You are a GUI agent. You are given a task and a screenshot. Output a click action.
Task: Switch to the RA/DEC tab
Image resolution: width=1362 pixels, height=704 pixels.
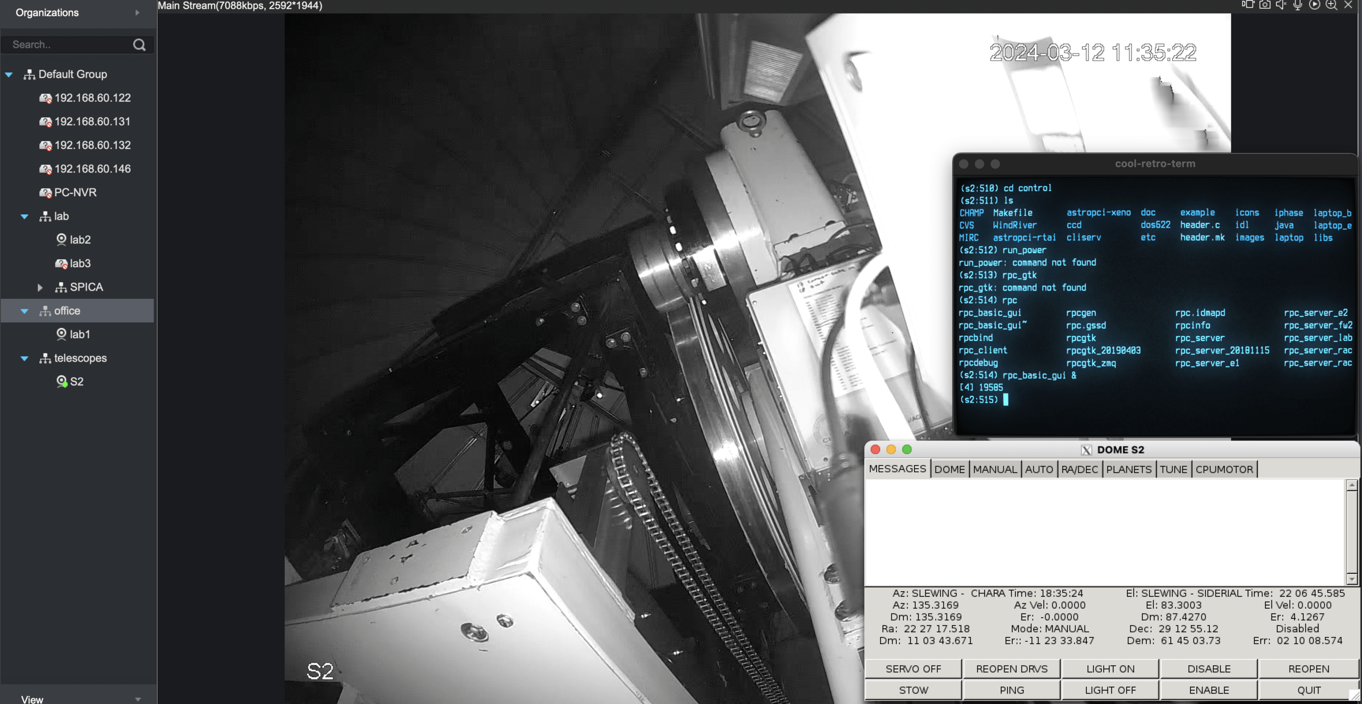1079,469
